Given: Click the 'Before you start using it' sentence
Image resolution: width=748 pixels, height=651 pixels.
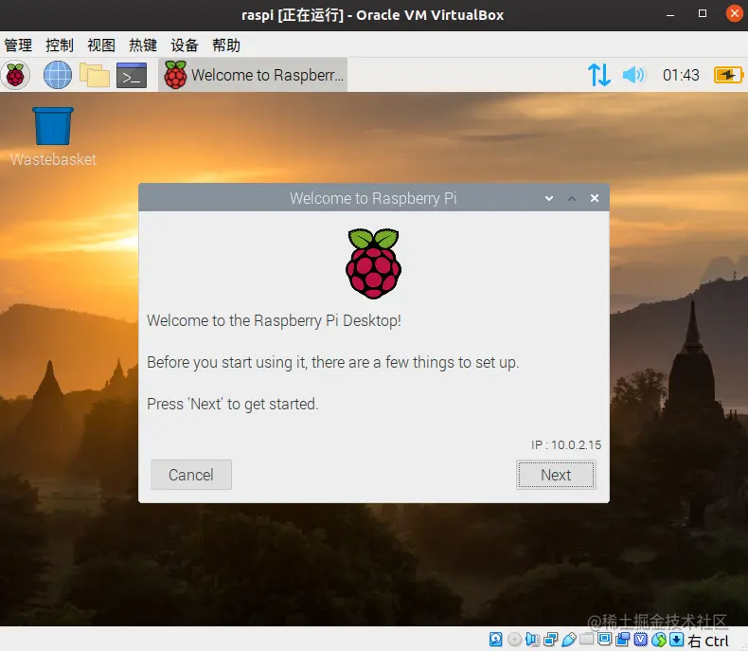Looking at the screenshot, I should 332,363.
